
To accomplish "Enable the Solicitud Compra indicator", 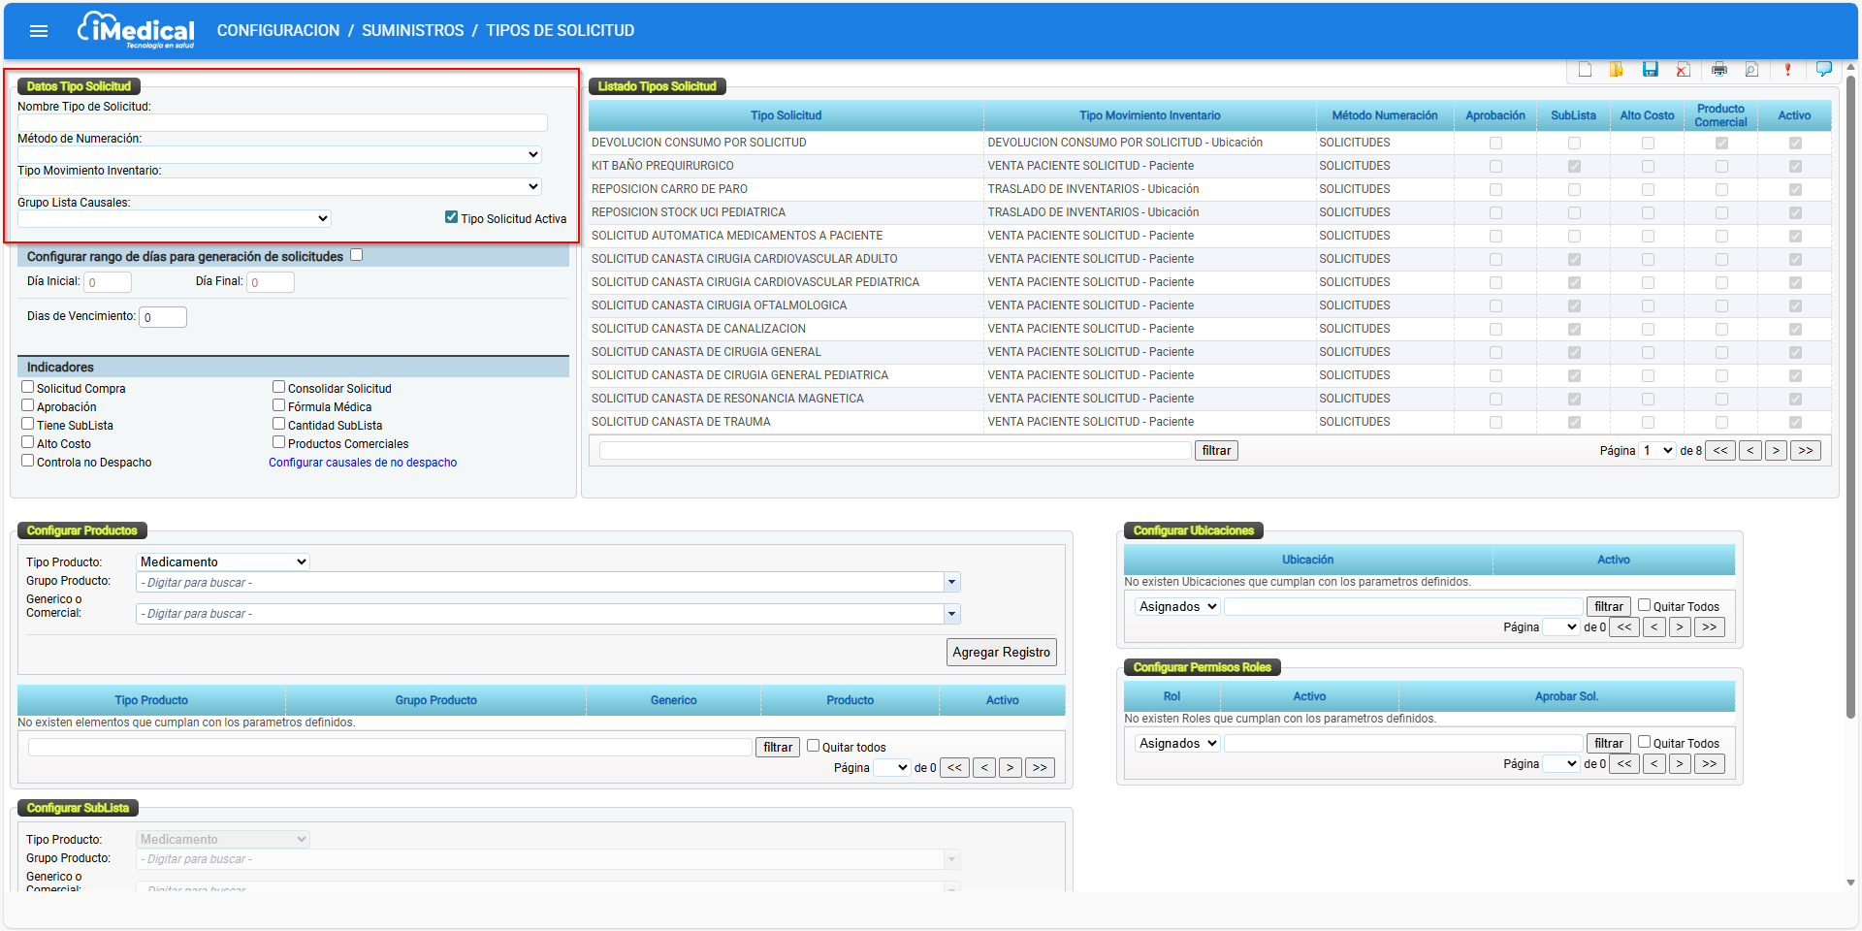I will coord(28,387).
